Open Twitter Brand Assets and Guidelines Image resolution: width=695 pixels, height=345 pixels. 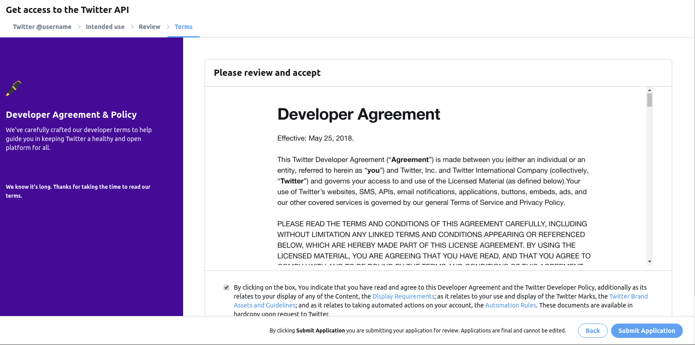coord(628,296)
